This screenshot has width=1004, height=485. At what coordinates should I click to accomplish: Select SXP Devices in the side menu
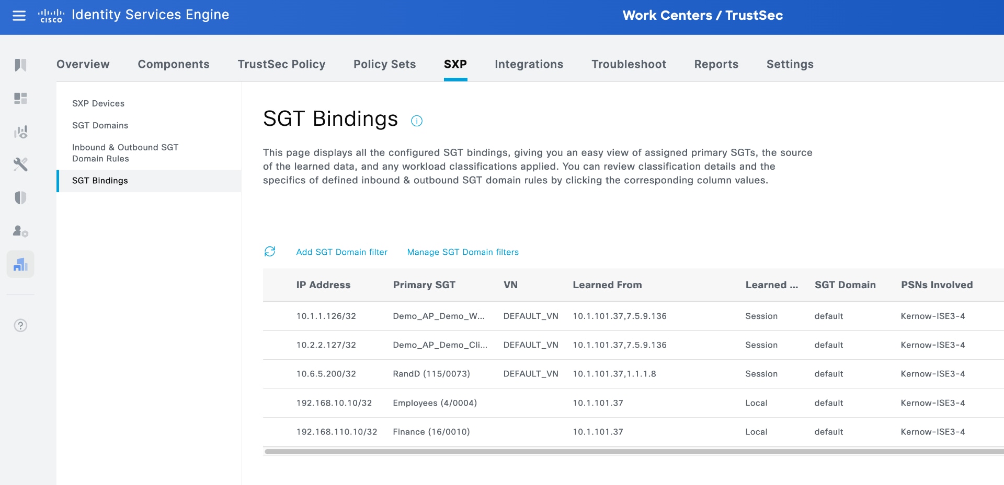(98, 103)
